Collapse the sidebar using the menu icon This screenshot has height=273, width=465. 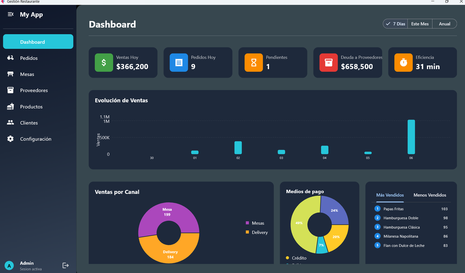[x=11, y=14]
